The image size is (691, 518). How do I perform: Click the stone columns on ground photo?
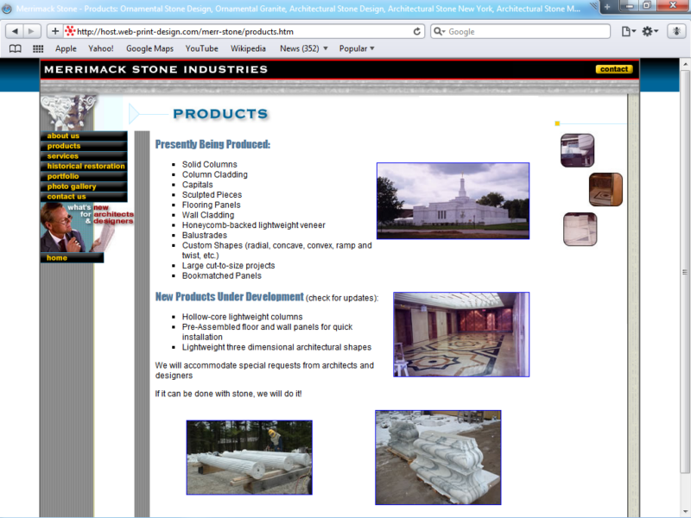tap(250, 458)
